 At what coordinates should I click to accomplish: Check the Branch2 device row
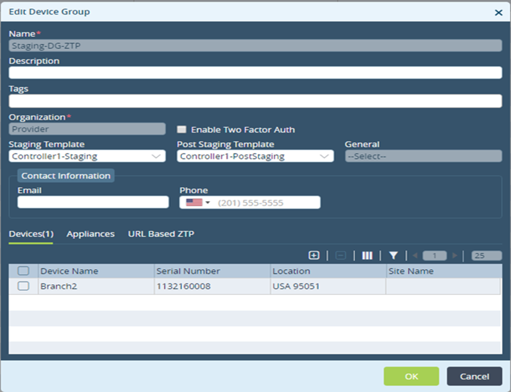point(23,286)
